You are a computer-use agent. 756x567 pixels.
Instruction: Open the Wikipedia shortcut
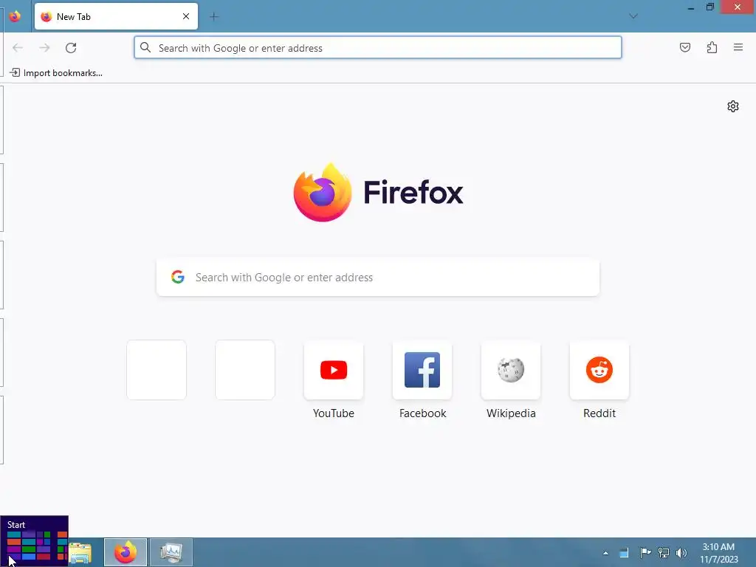511,370
